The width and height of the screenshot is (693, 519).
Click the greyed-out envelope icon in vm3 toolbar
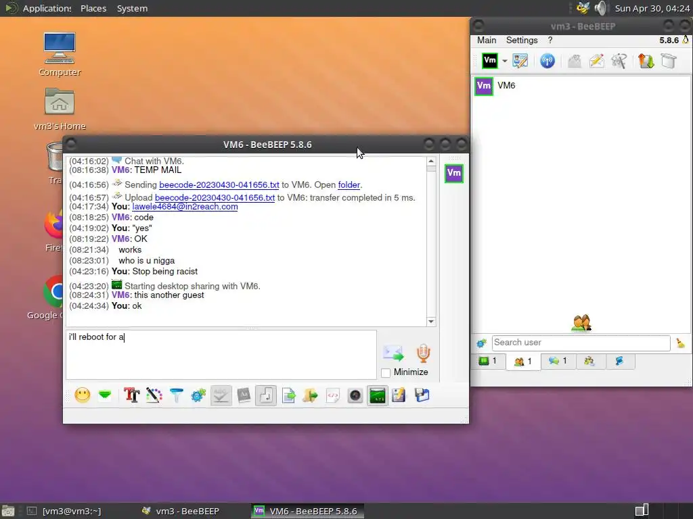tap(575, 60)
